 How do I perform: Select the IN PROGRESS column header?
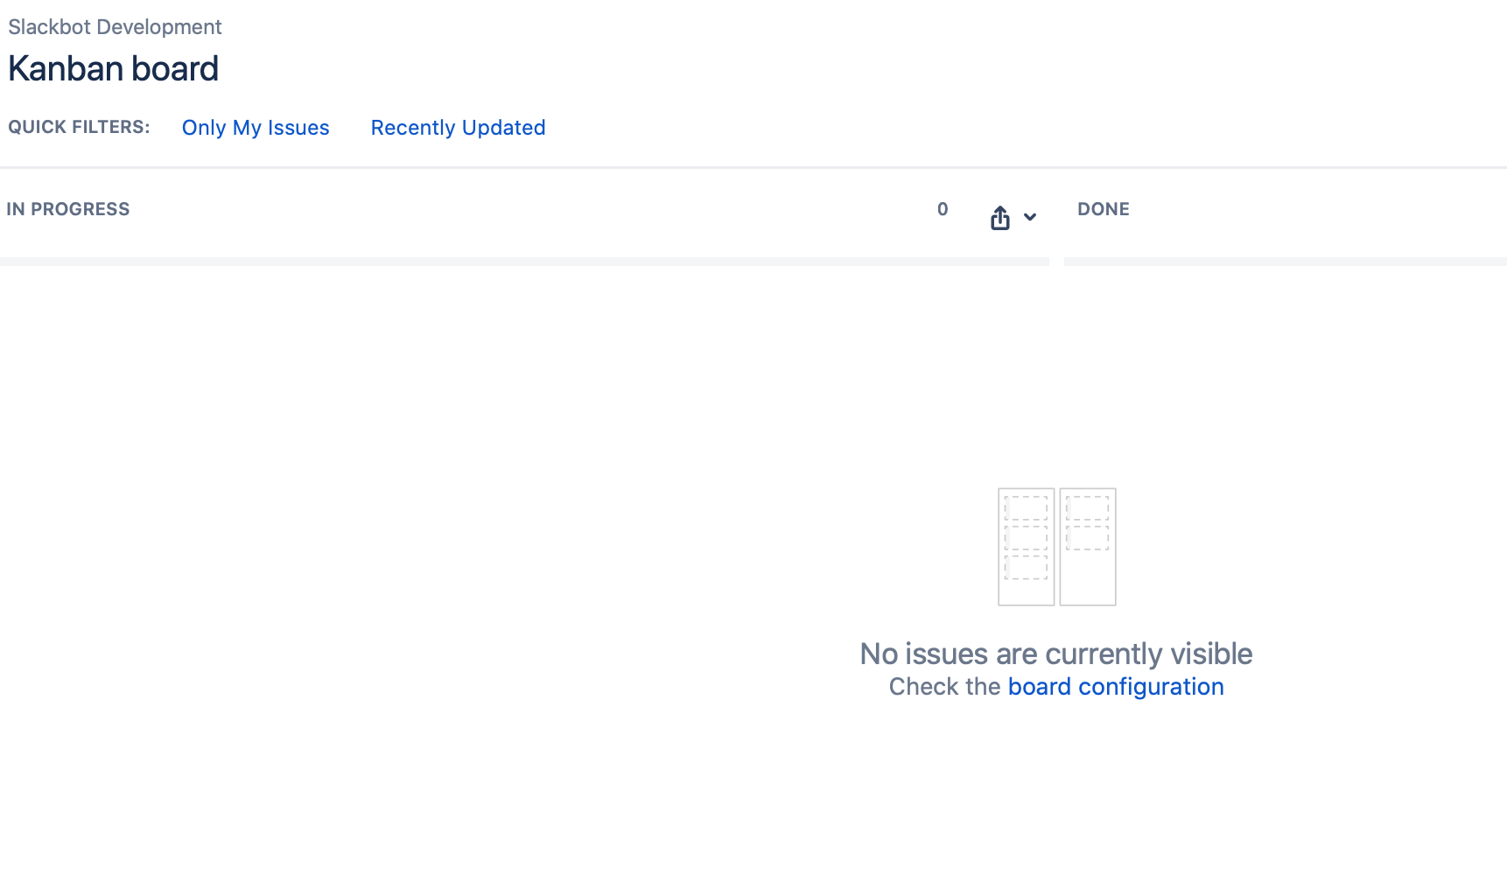pos(68,209)
